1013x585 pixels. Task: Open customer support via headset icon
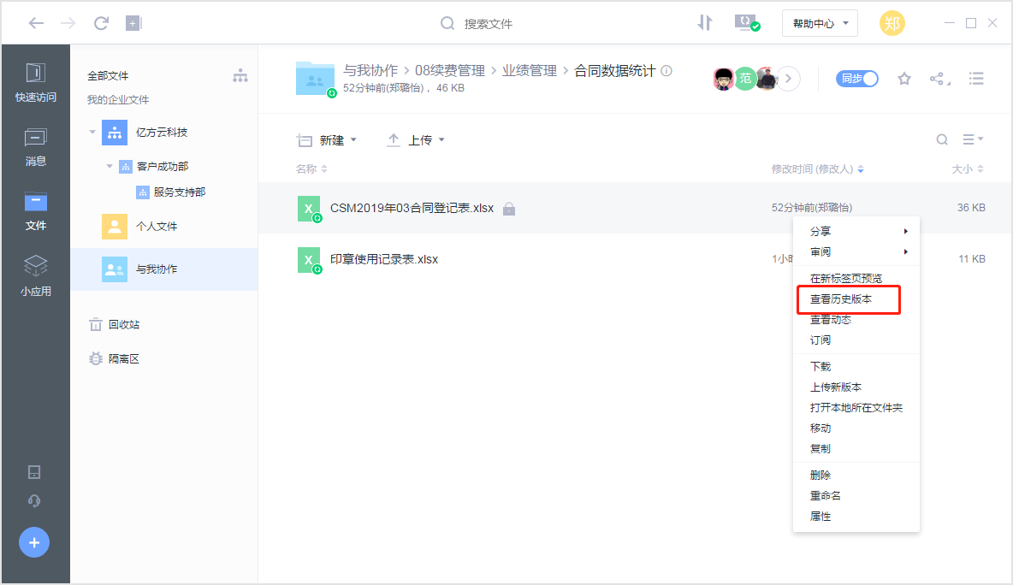click(35, 499)
